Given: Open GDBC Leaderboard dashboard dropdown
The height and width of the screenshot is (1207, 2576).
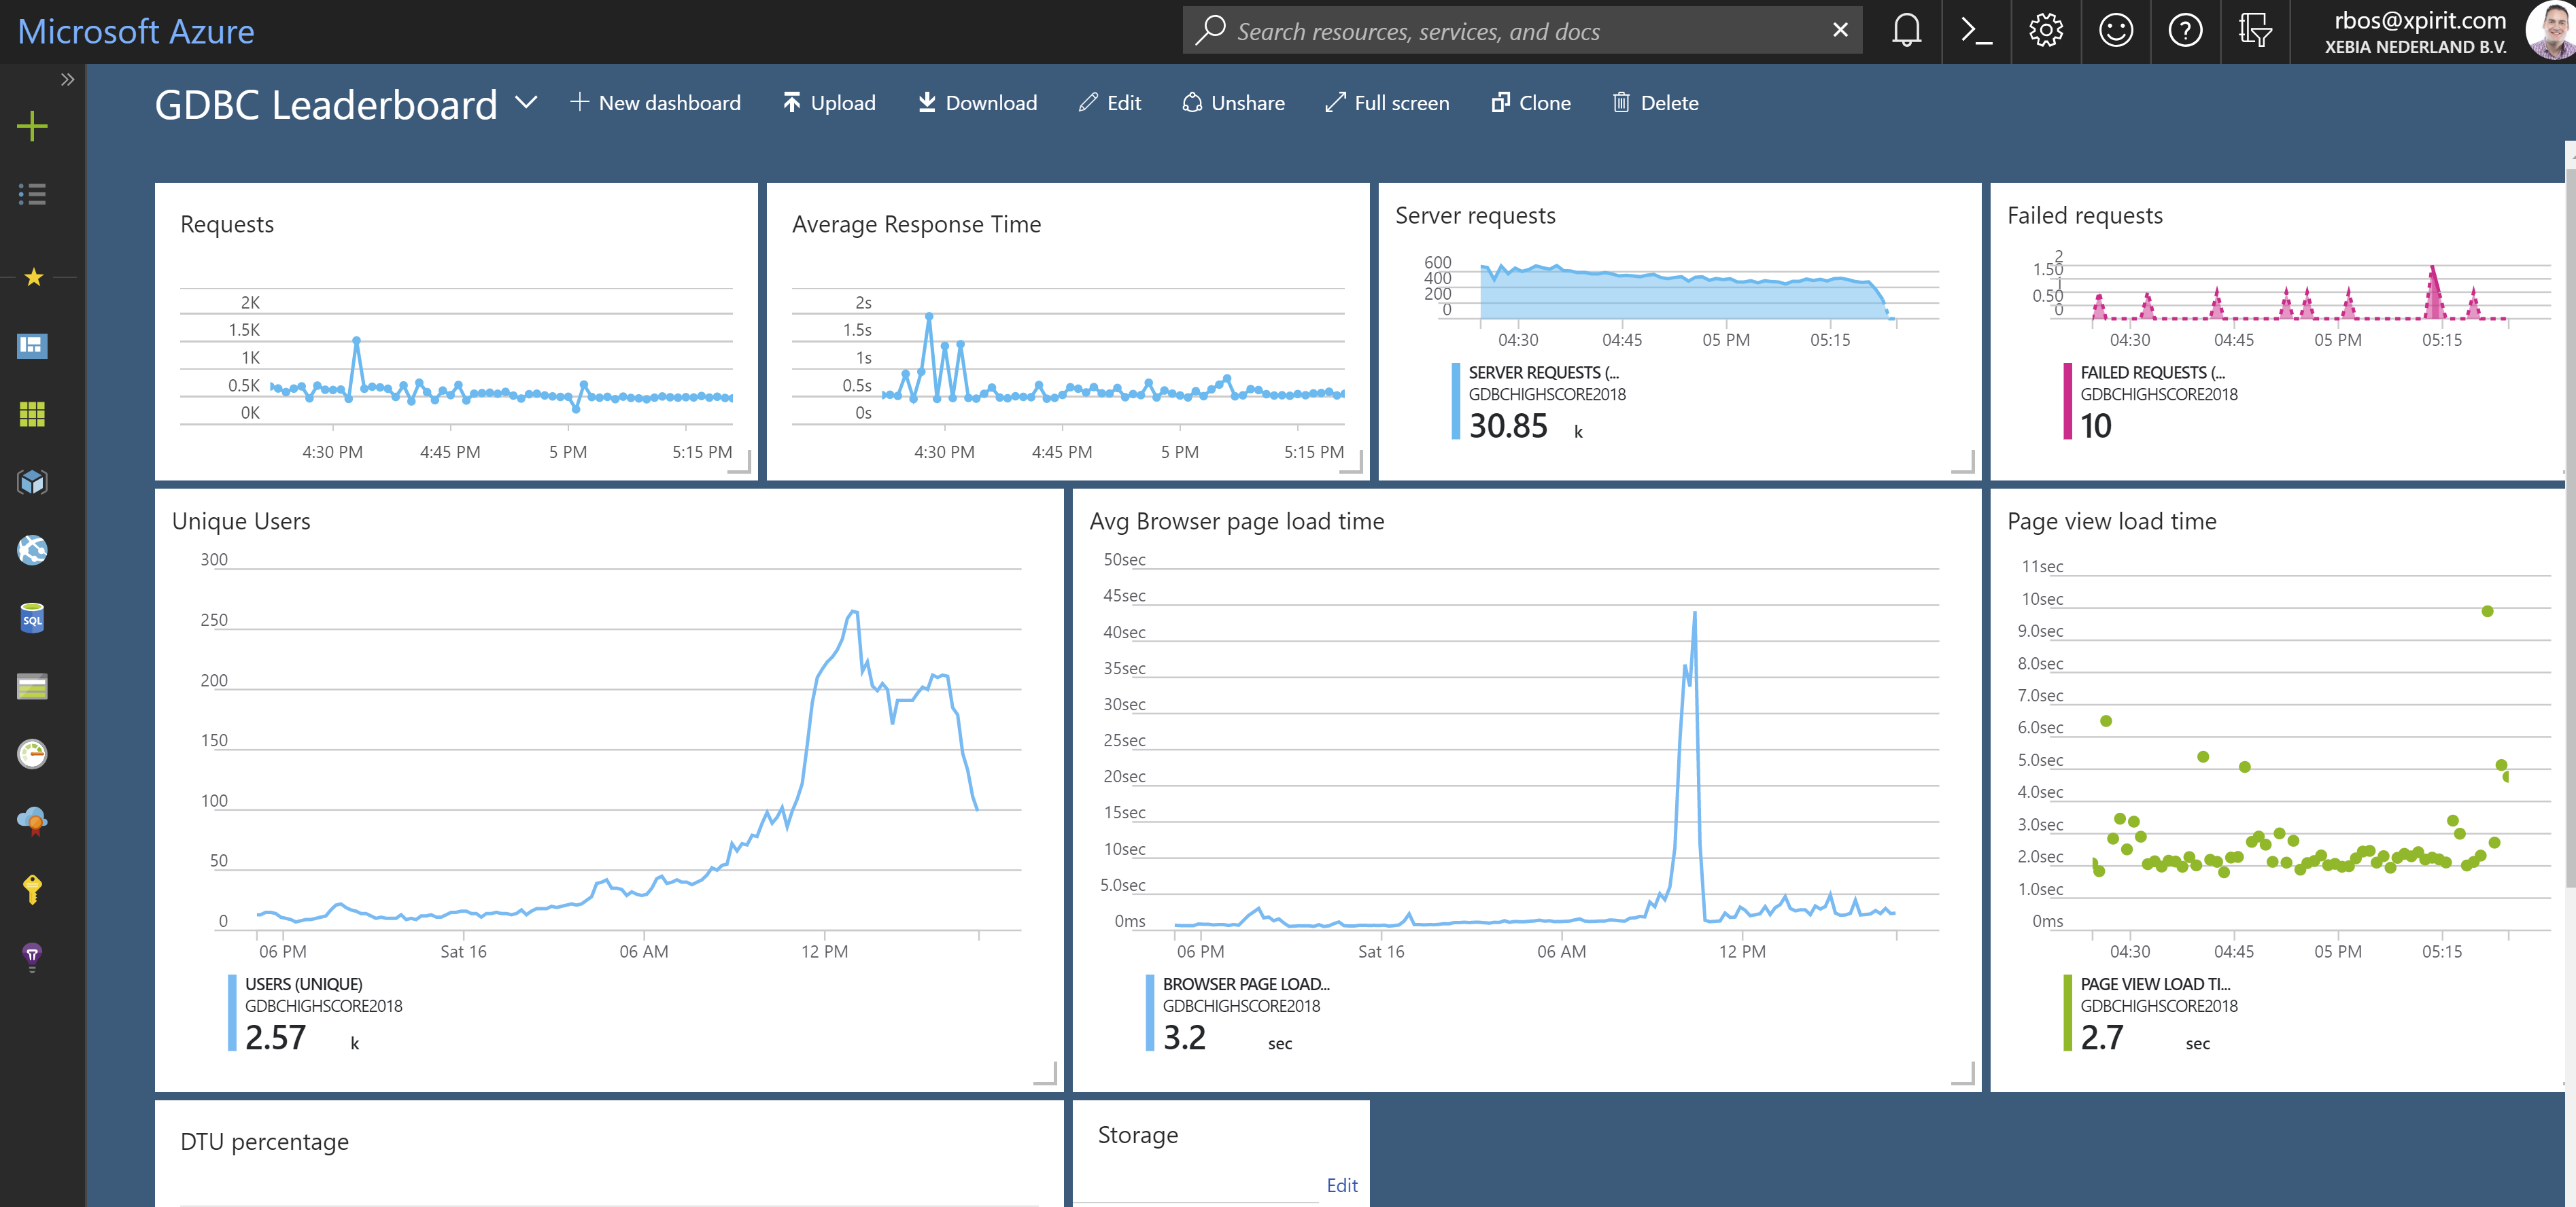Looking at the screenshot, I should coord(526,102).
